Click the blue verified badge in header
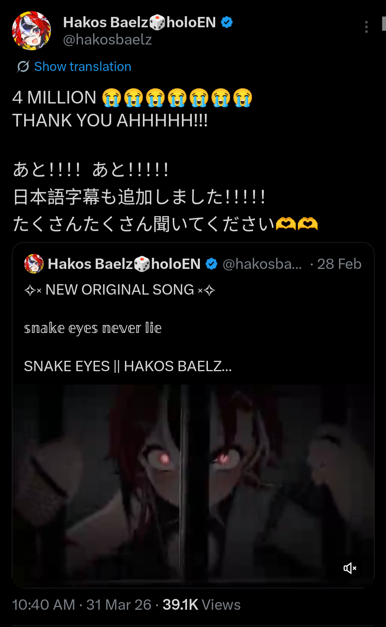 tap(227, 22)
